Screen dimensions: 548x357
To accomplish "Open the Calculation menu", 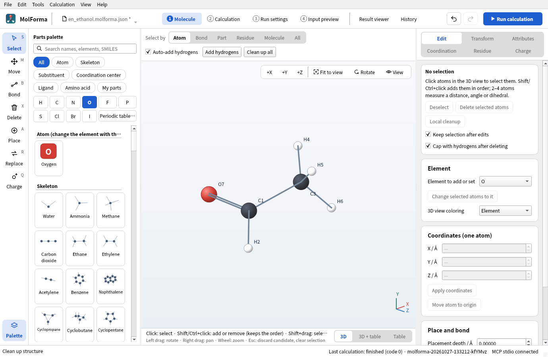I will [x=62, y=4].
